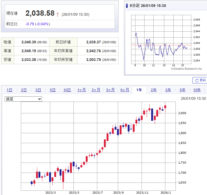Click the up arrow beside the current price

point(57,14)
